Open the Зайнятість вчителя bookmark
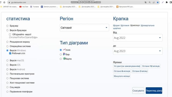172x97 pixels. point(49,7)
